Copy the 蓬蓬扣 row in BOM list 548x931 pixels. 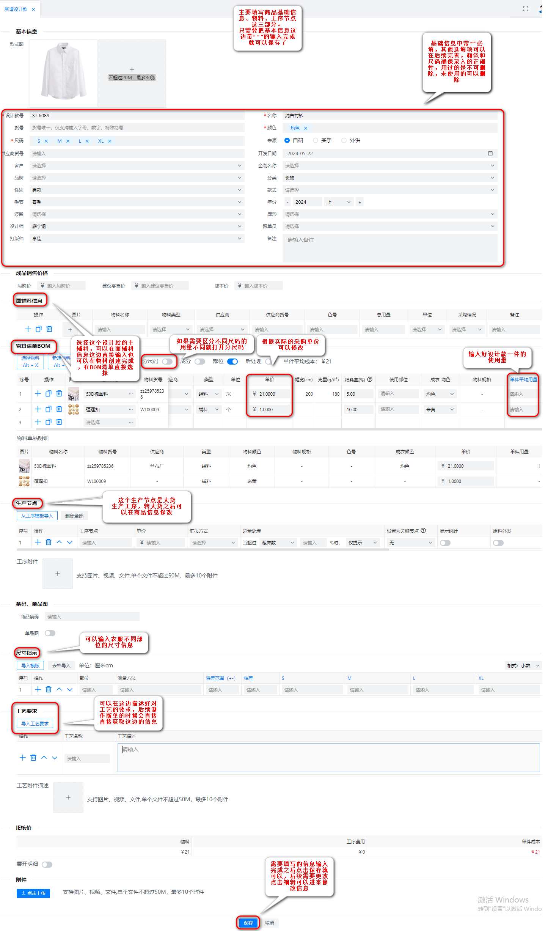pos(49,409)
